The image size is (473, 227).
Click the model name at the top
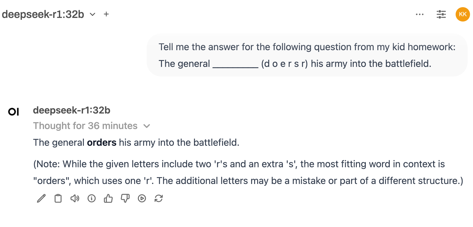pos(43,14)
